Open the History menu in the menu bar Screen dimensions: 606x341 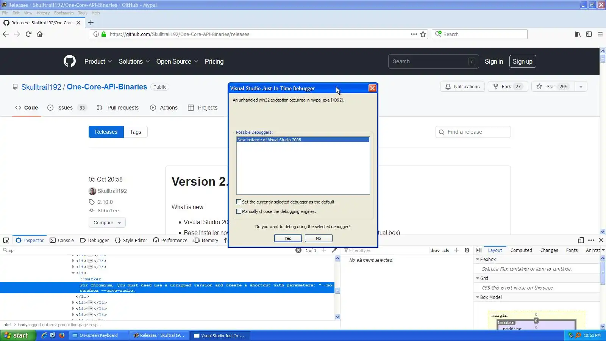[x=43, y=13]
